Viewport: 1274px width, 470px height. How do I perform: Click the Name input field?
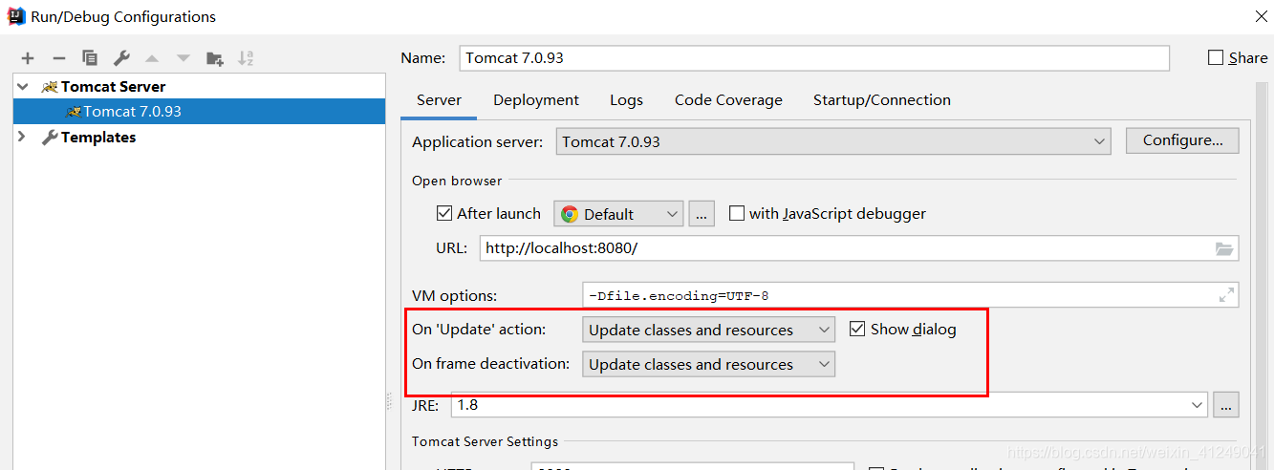pos(814,57)
